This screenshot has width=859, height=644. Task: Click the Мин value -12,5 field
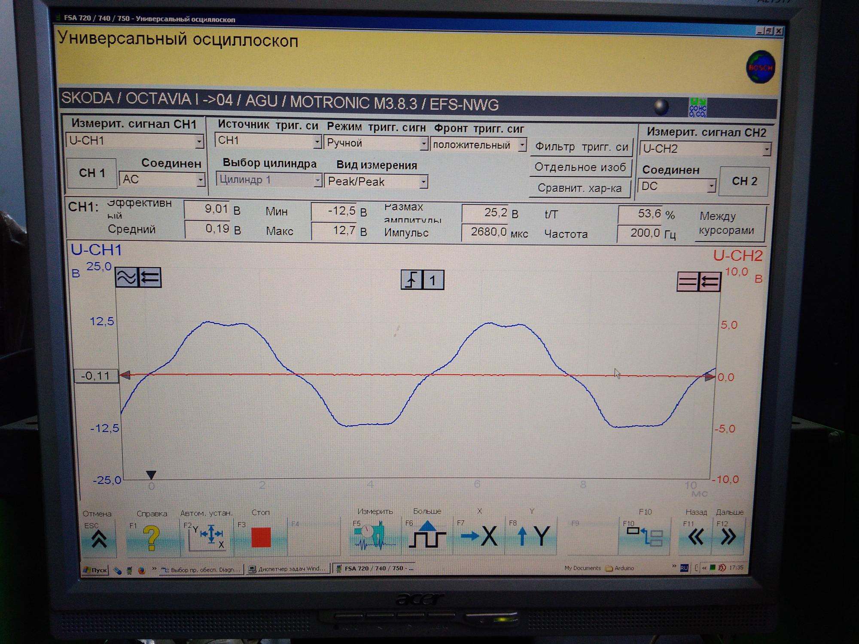click(334, 211)
